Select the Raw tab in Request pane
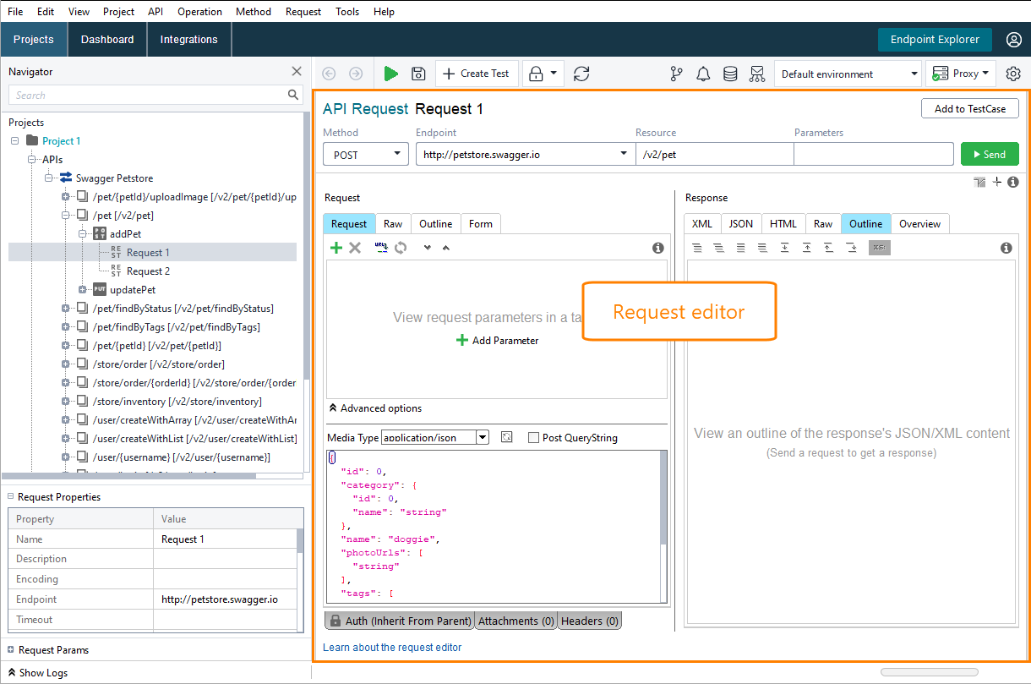Viewport: 1031px width, 684px height. (393, 223)
